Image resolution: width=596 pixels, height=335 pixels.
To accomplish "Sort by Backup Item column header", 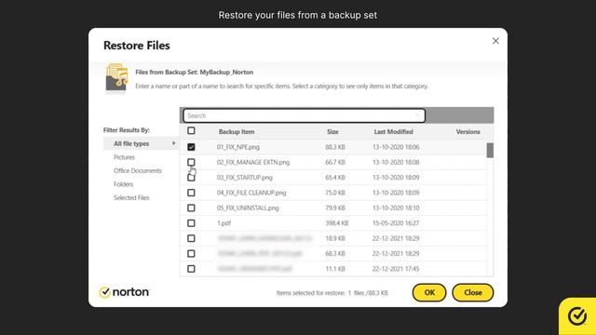I will coord(237,132).
